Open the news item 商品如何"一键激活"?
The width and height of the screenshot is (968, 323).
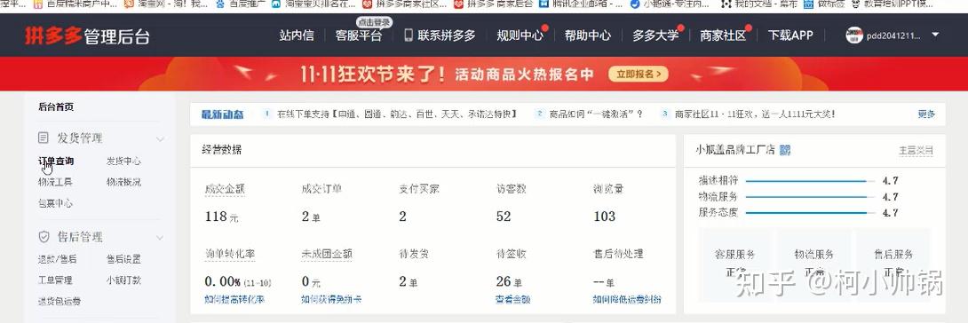(597, 114)
